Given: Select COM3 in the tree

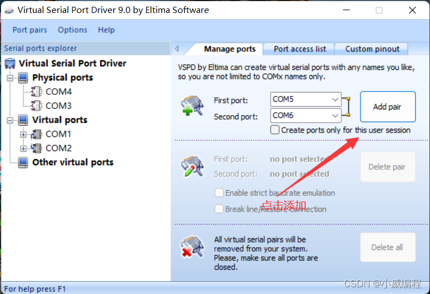Looking at the screenshot, I should [x=59, y=106].
